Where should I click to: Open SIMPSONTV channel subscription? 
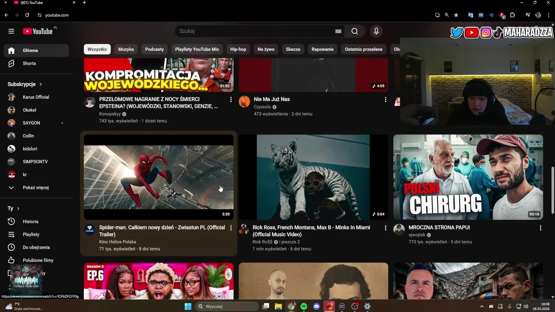[36, 162]
